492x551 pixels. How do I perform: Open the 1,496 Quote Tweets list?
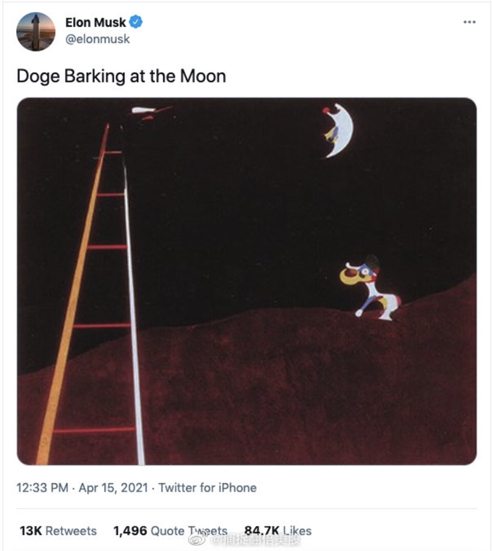point(171,531)
